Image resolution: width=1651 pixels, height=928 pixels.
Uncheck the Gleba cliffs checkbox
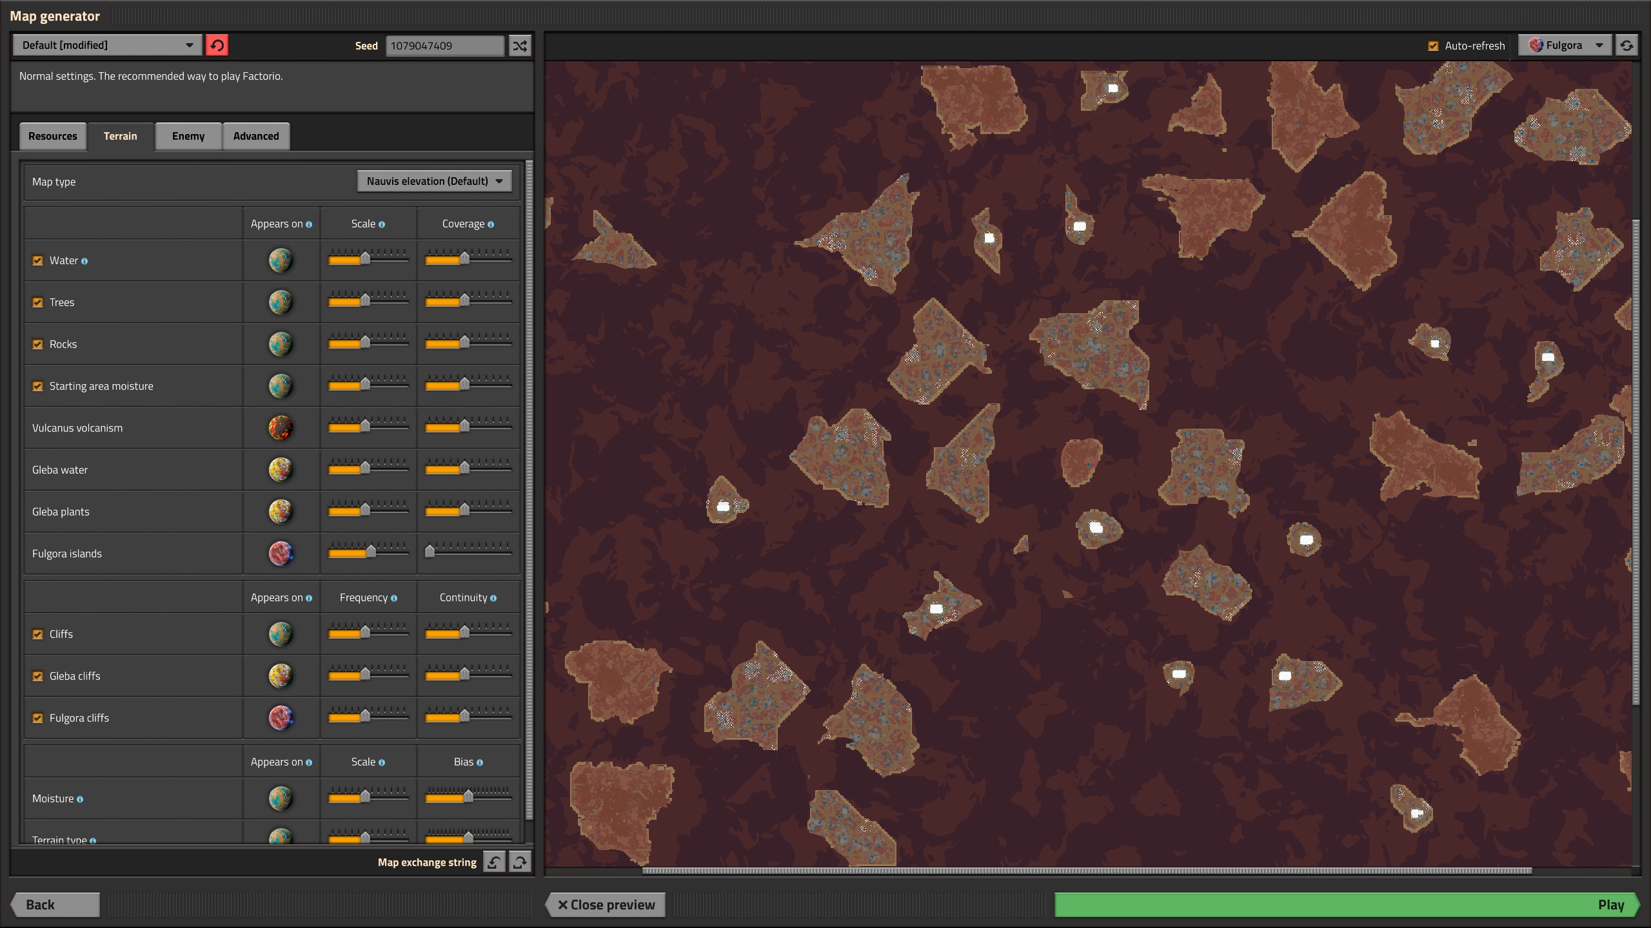38,676
